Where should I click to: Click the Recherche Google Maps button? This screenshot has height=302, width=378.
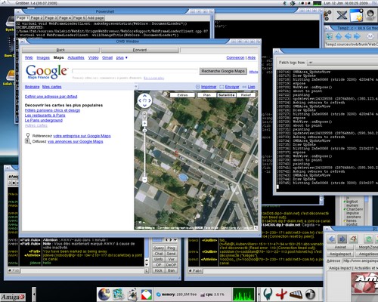click(223, 71)
